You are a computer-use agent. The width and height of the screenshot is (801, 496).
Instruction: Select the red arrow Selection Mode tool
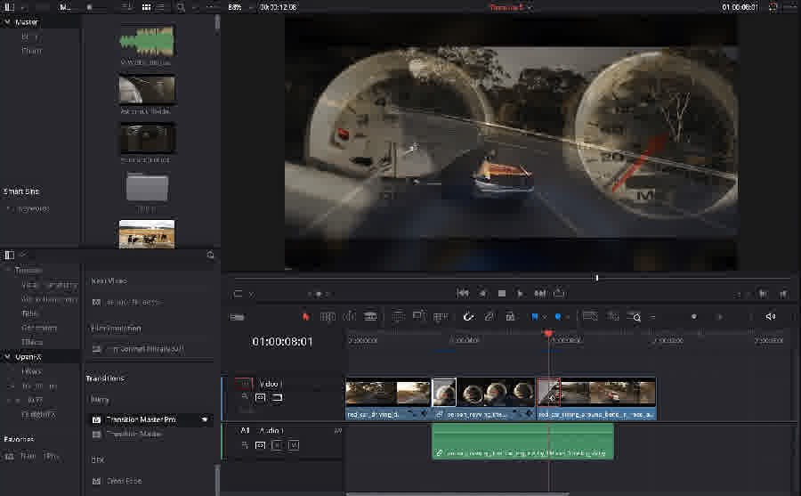pyautogui.click(x=305, y=317)
